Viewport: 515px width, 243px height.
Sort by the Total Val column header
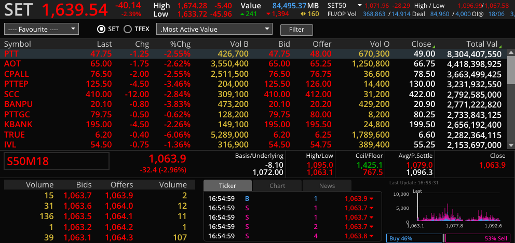[x=482, y=44]
